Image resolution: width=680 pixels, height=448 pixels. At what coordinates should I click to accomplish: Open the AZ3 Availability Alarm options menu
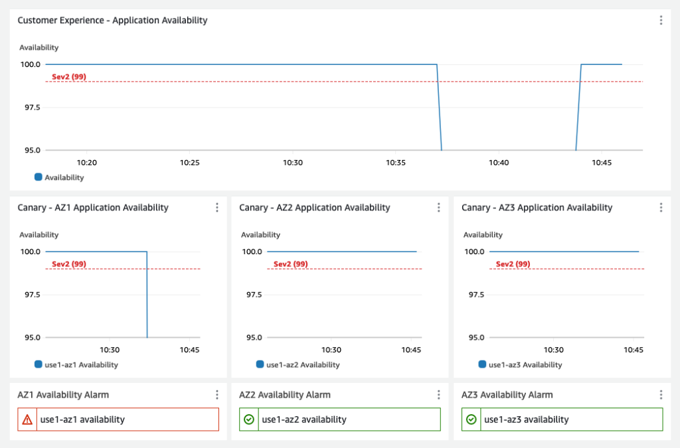coord(661,394)
